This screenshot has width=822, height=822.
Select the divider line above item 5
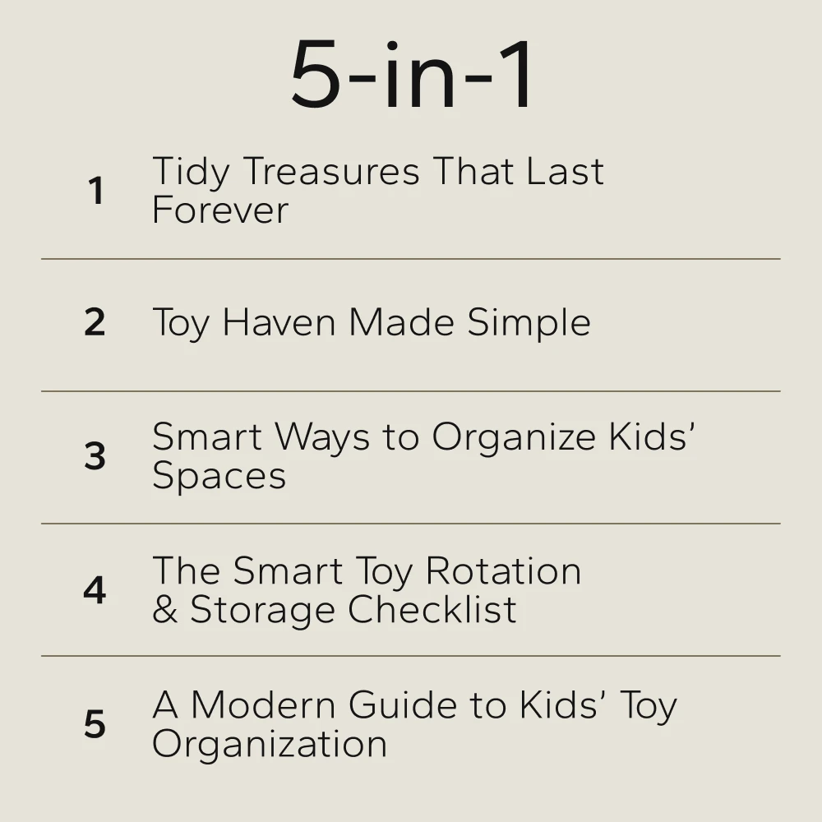(x=411, y=656)
